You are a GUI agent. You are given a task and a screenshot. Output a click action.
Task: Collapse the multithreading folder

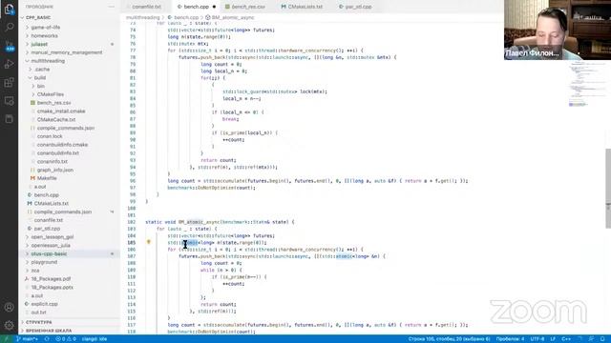pyautogui.click(x=48, y=61)
